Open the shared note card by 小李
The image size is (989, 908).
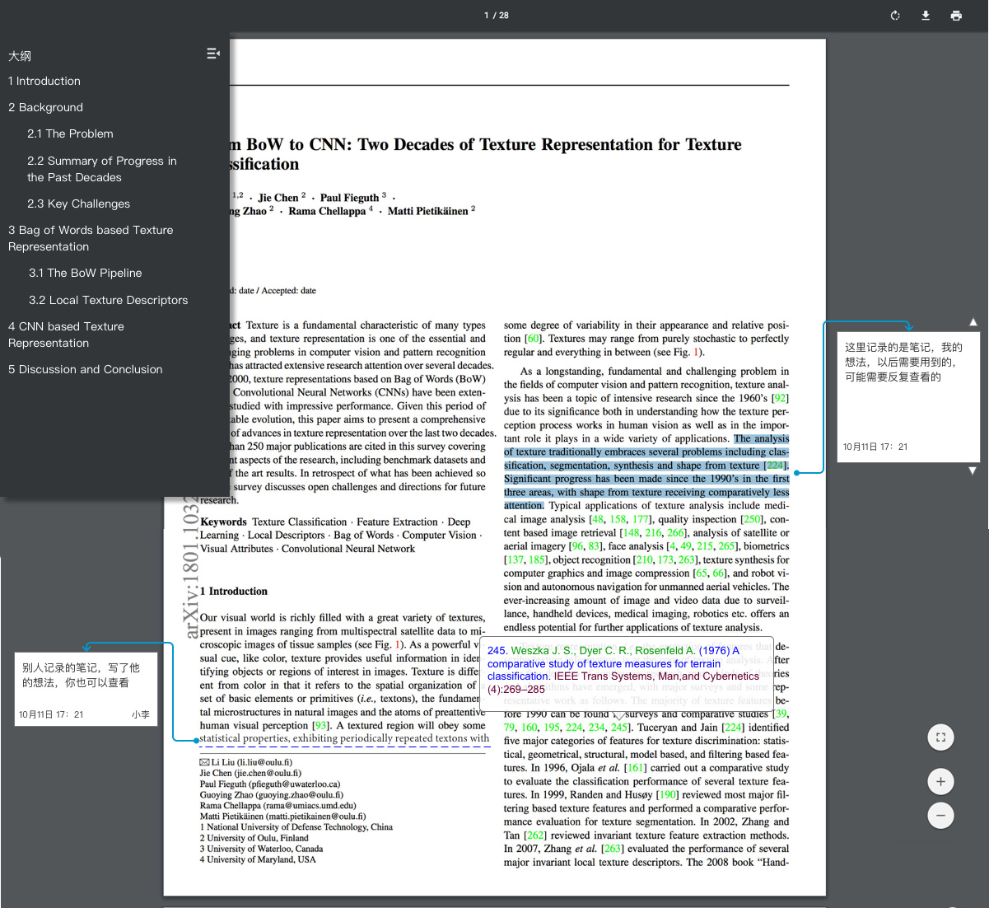tap(86, 689)
